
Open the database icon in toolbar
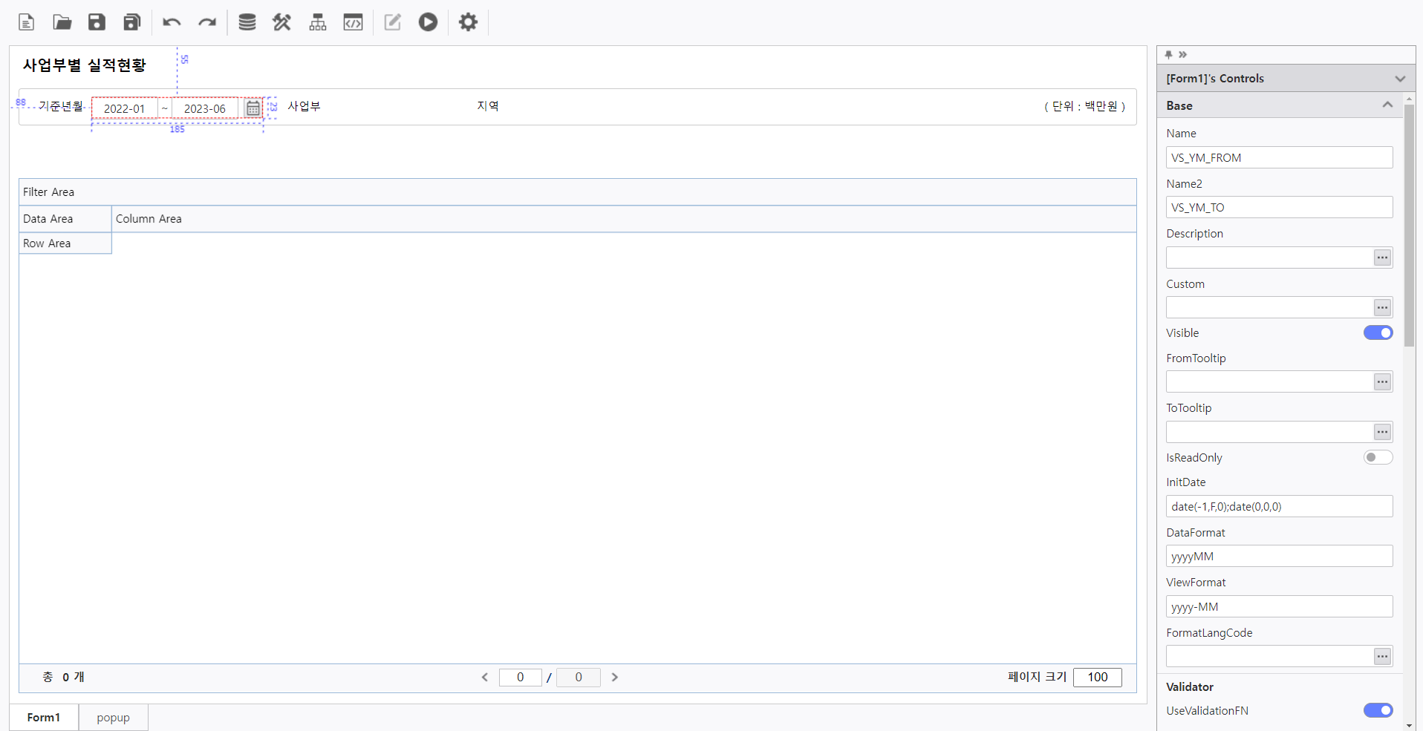tap(247, 22)
